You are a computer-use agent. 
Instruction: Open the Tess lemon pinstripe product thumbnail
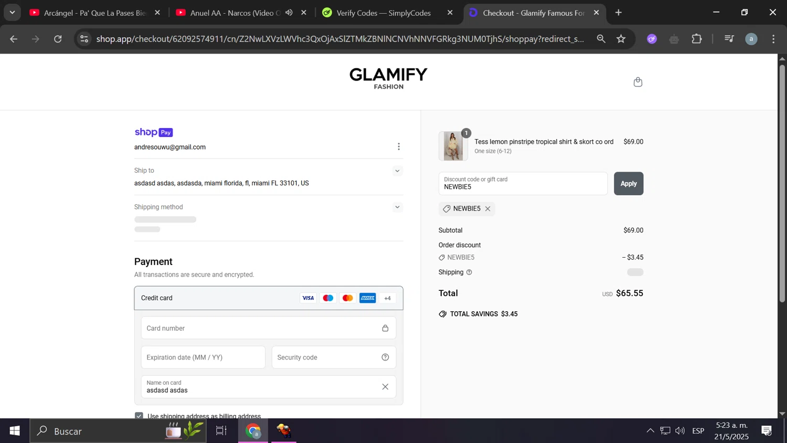click(x=453, y=146)
